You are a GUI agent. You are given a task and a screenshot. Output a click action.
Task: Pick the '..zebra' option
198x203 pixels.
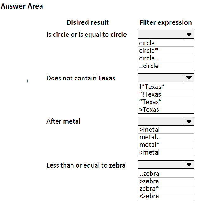coord(166,173)
